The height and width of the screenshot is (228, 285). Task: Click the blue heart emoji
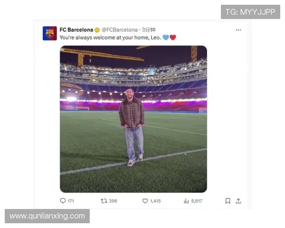coord(166,37)
